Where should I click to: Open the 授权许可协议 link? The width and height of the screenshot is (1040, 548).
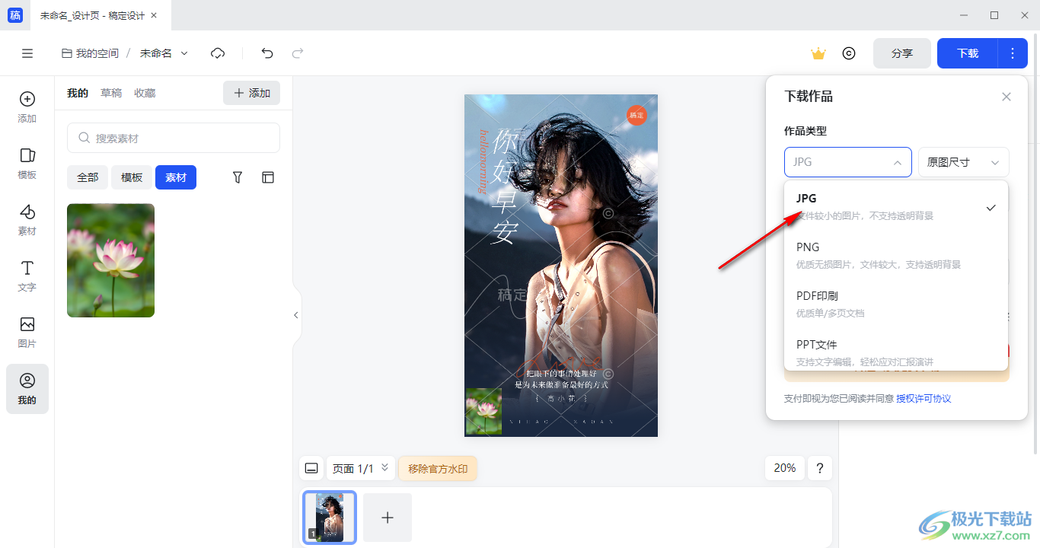coord(924,399)
